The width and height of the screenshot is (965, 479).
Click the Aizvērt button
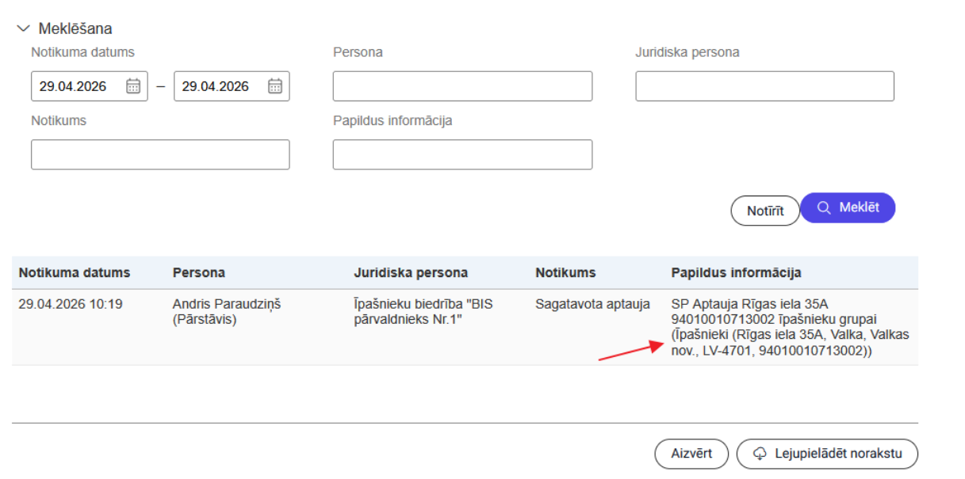(691, 454)
